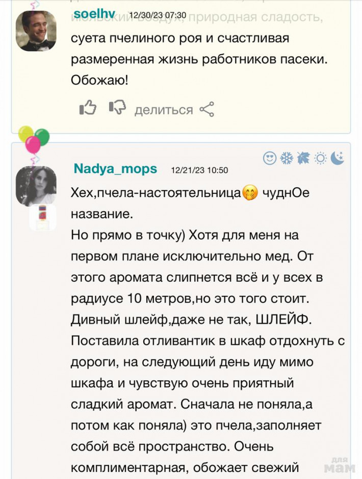Click the 12/21/23 10:50 comment timestamp
362x479 pixels.
click(x=199, y=170)
